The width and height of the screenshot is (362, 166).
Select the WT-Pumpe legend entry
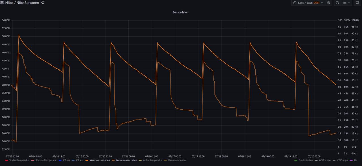[x=324, y=160]
